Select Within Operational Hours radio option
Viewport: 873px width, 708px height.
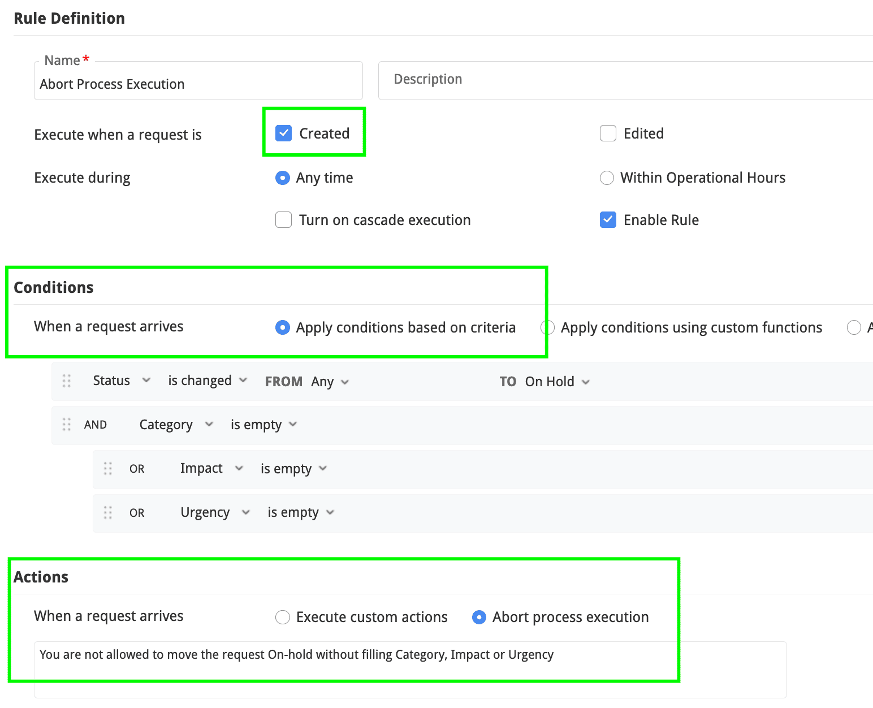pos(607,178)
